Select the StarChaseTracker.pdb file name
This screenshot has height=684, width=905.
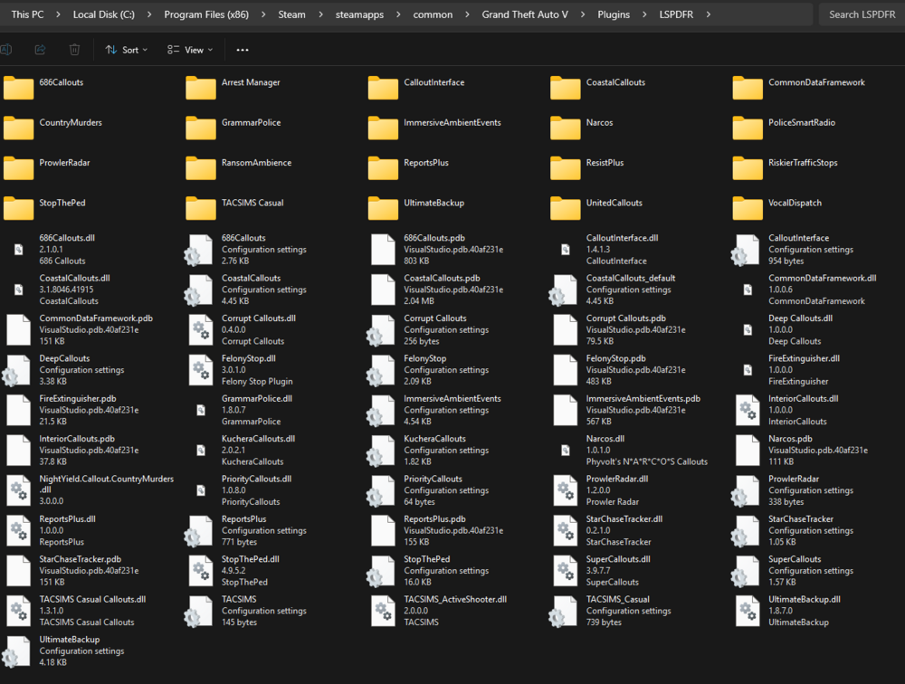click(81, 559)
